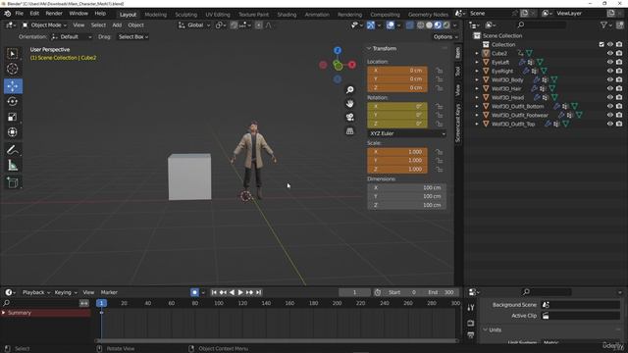
Task: Click the Z axis on navigation gizmo
Action: (338, 50)
